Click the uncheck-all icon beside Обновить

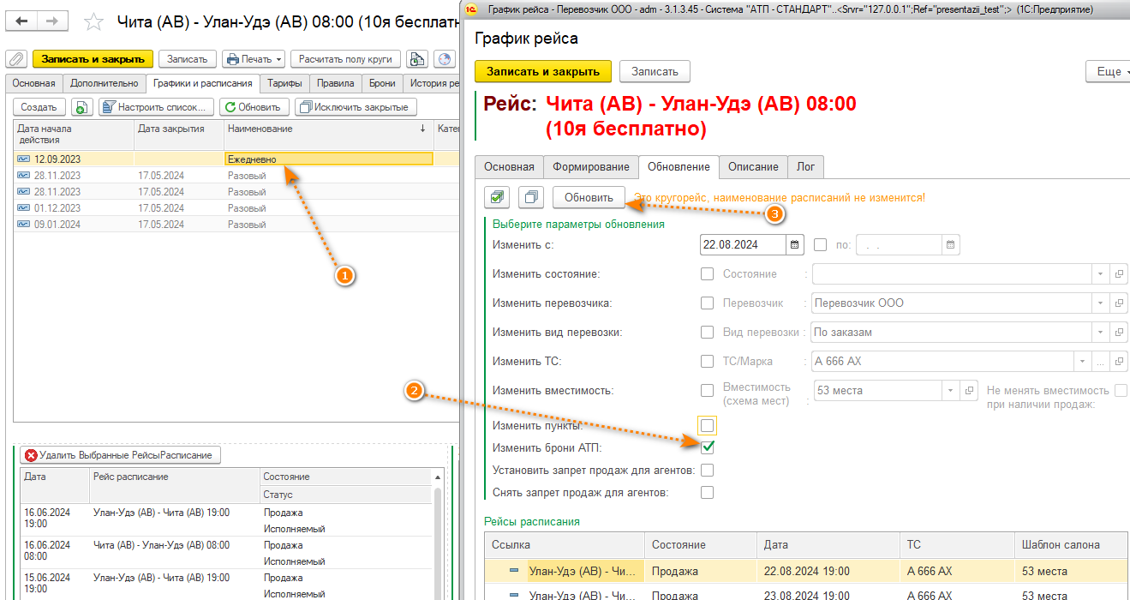531,198
